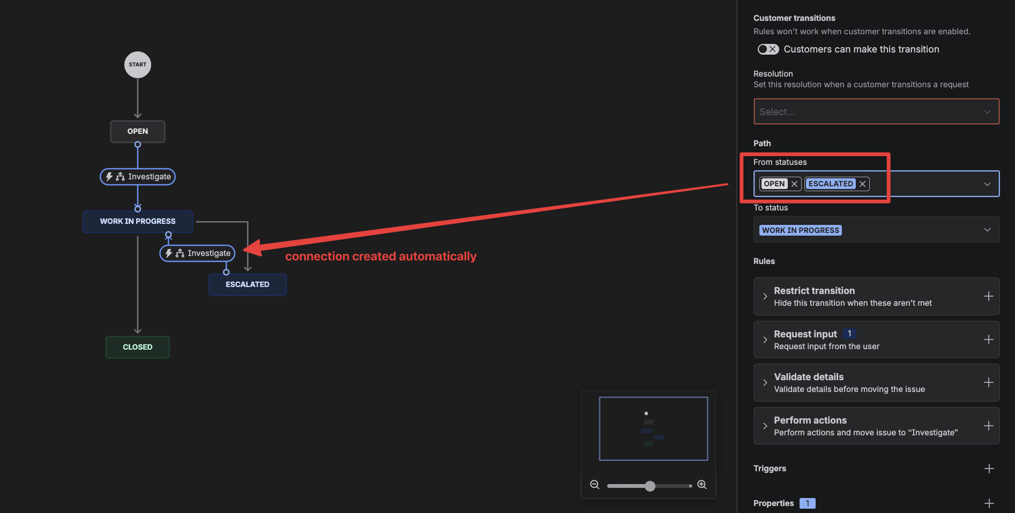Open the Resolution select dropdown

tap(876, 112)
